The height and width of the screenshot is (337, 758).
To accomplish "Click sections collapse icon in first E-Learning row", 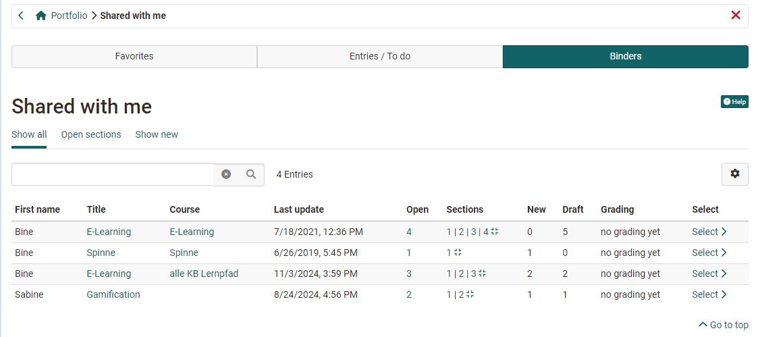I will pyautogui.click(x=495, y=232).
